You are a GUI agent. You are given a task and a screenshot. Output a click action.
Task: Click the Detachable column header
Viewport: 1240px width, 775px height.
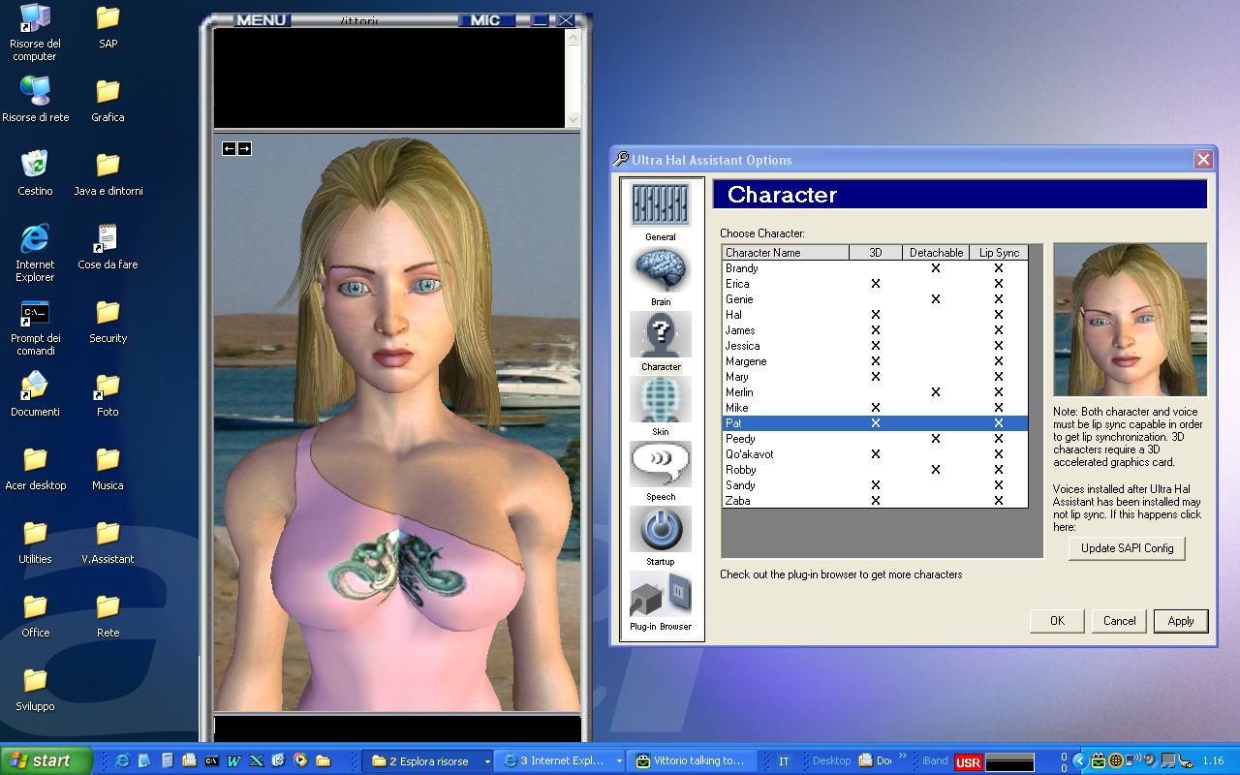pyautogui.click(x=936, y=253)
